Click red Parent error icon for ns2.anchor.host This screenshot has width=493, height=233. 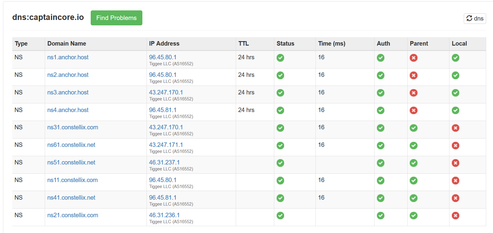click(413, 75)
